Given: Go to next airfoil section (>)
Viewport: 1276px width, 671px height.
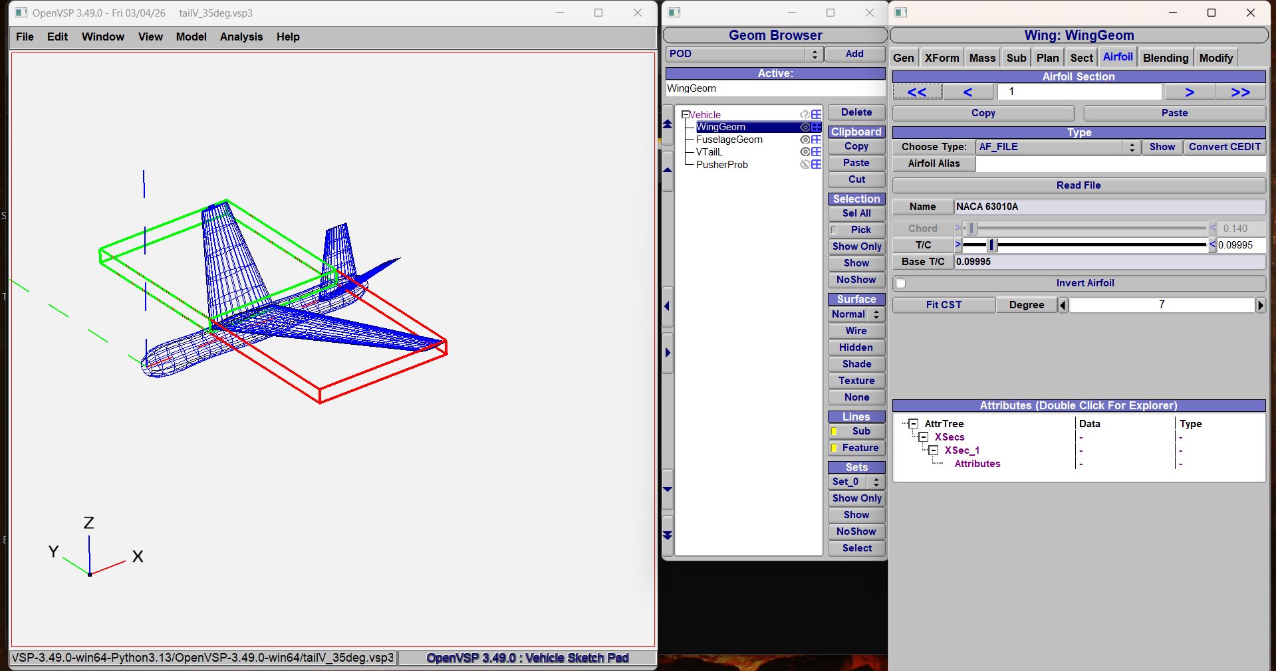Looking at the screenshot, I should 1190,92.
